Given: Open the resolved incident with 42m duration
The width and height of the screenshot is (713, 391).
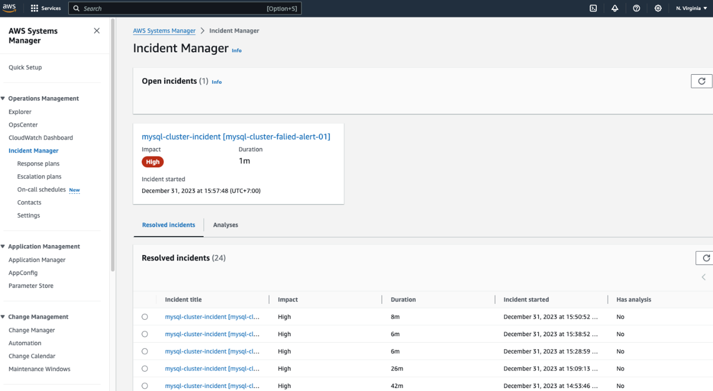Looking at the screenshot, I should click(212, 386).
